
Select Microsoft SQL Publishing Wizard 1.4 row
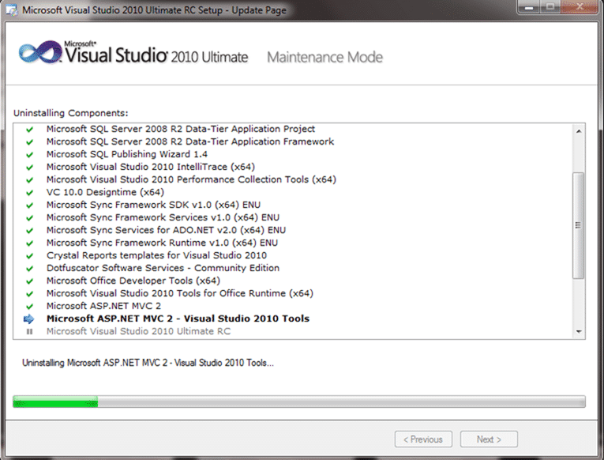point(127,154)
